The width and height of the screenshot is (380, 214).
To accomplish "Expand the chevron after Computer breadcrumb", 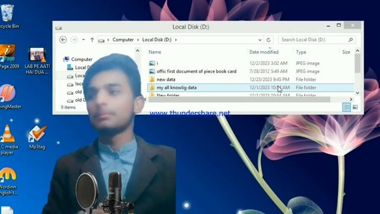I will [138, 40].
